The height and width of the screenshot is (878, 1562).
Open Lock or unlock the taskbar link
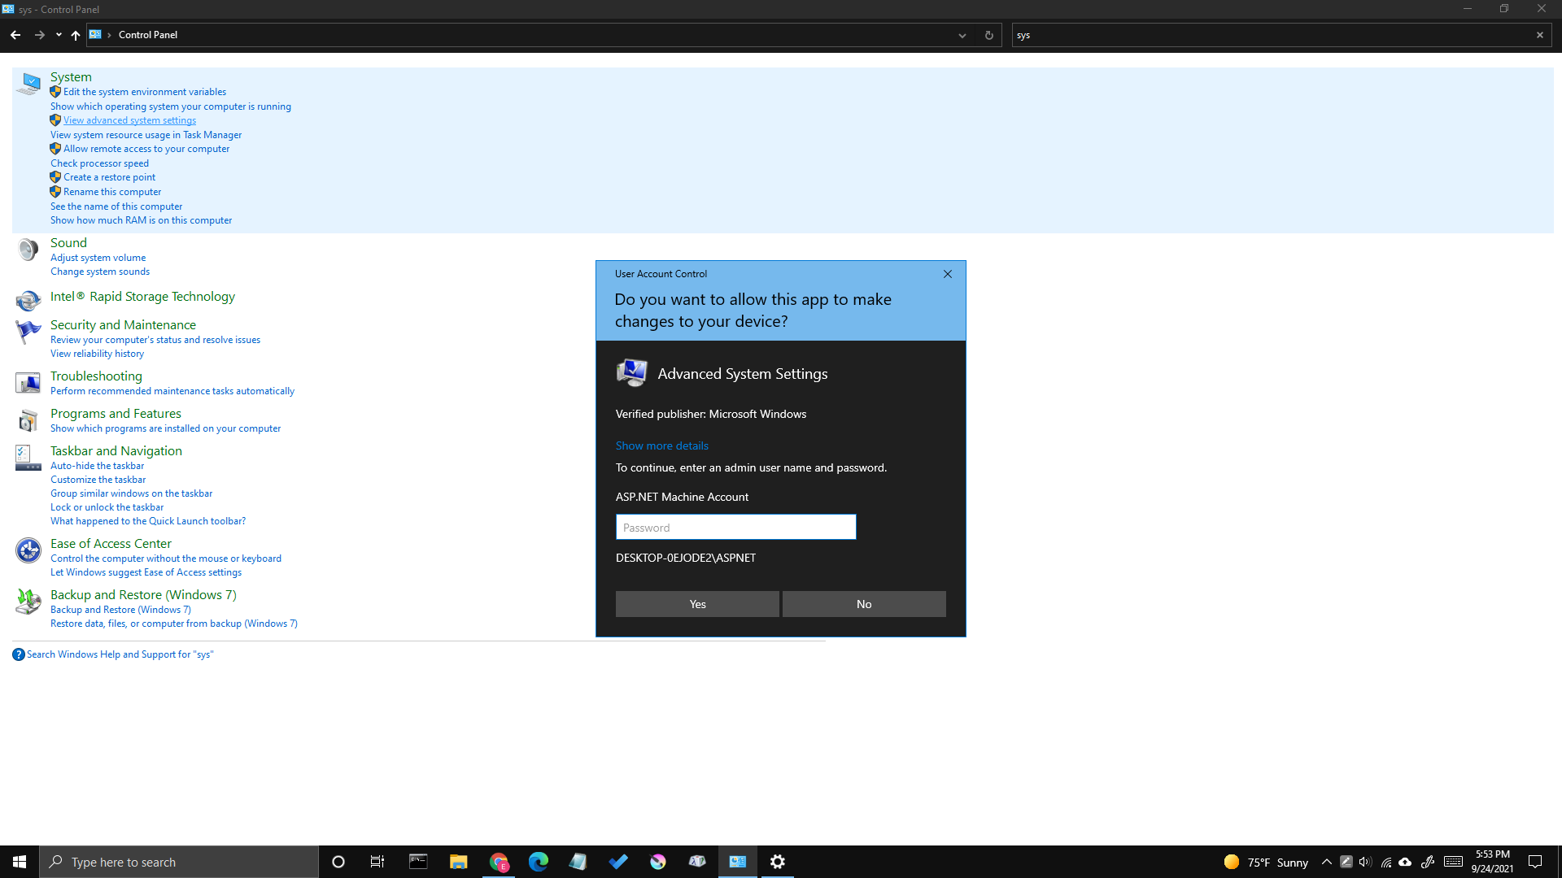(107, 507)
